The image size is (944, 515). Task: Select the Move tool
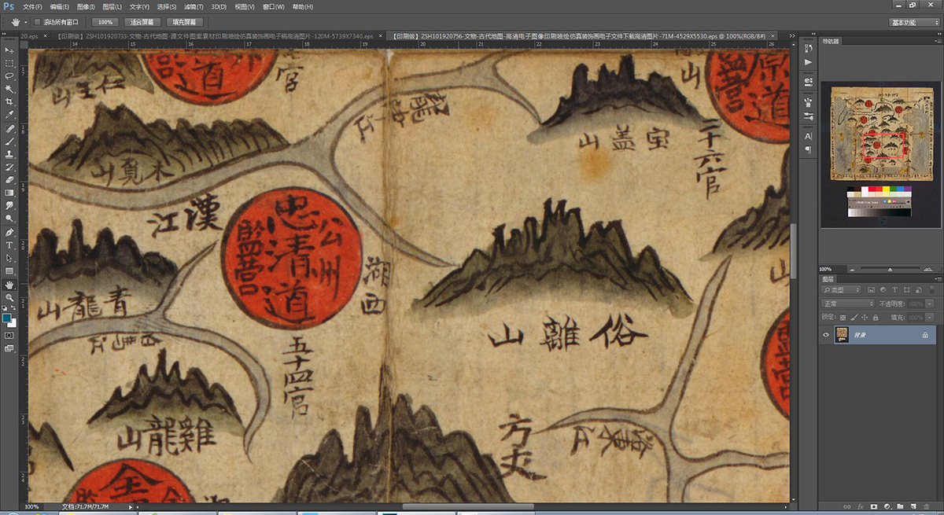click(x=9, y=50)
